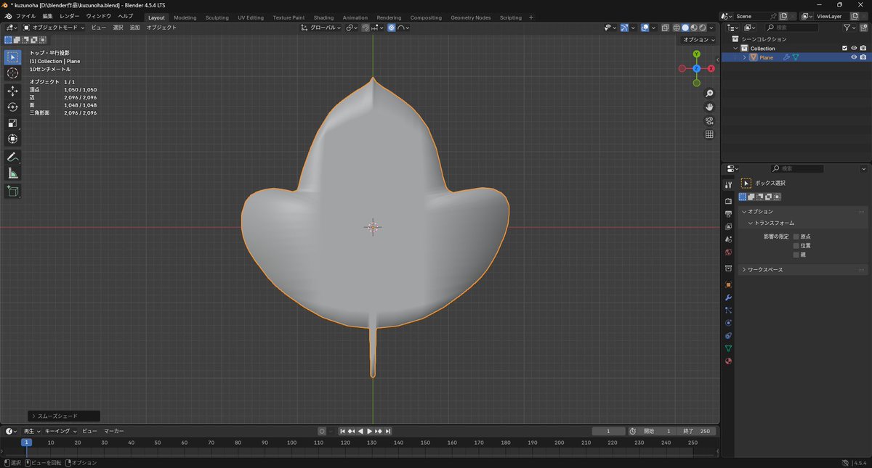The height and width of the screenshot is (468, 872).
Task: Open the shading options dropdown arrow
Action: coord(713,28)
